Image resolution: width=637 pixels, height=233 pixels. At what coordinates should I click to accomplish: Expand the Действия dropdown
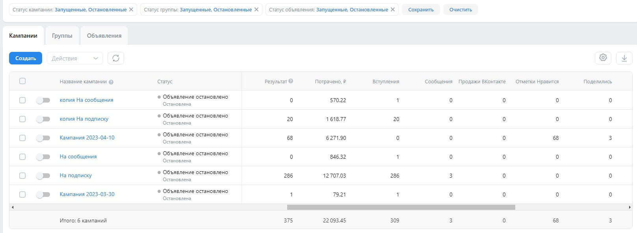pyautogui.click(x=75, y=58)
